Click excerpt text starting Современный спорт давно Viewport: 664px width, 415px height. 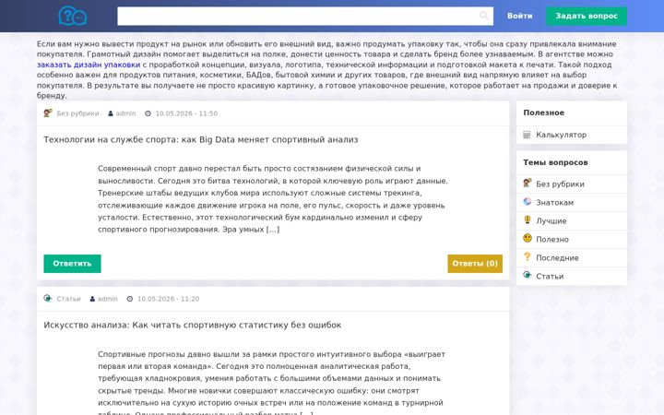[x=273, y=199]
